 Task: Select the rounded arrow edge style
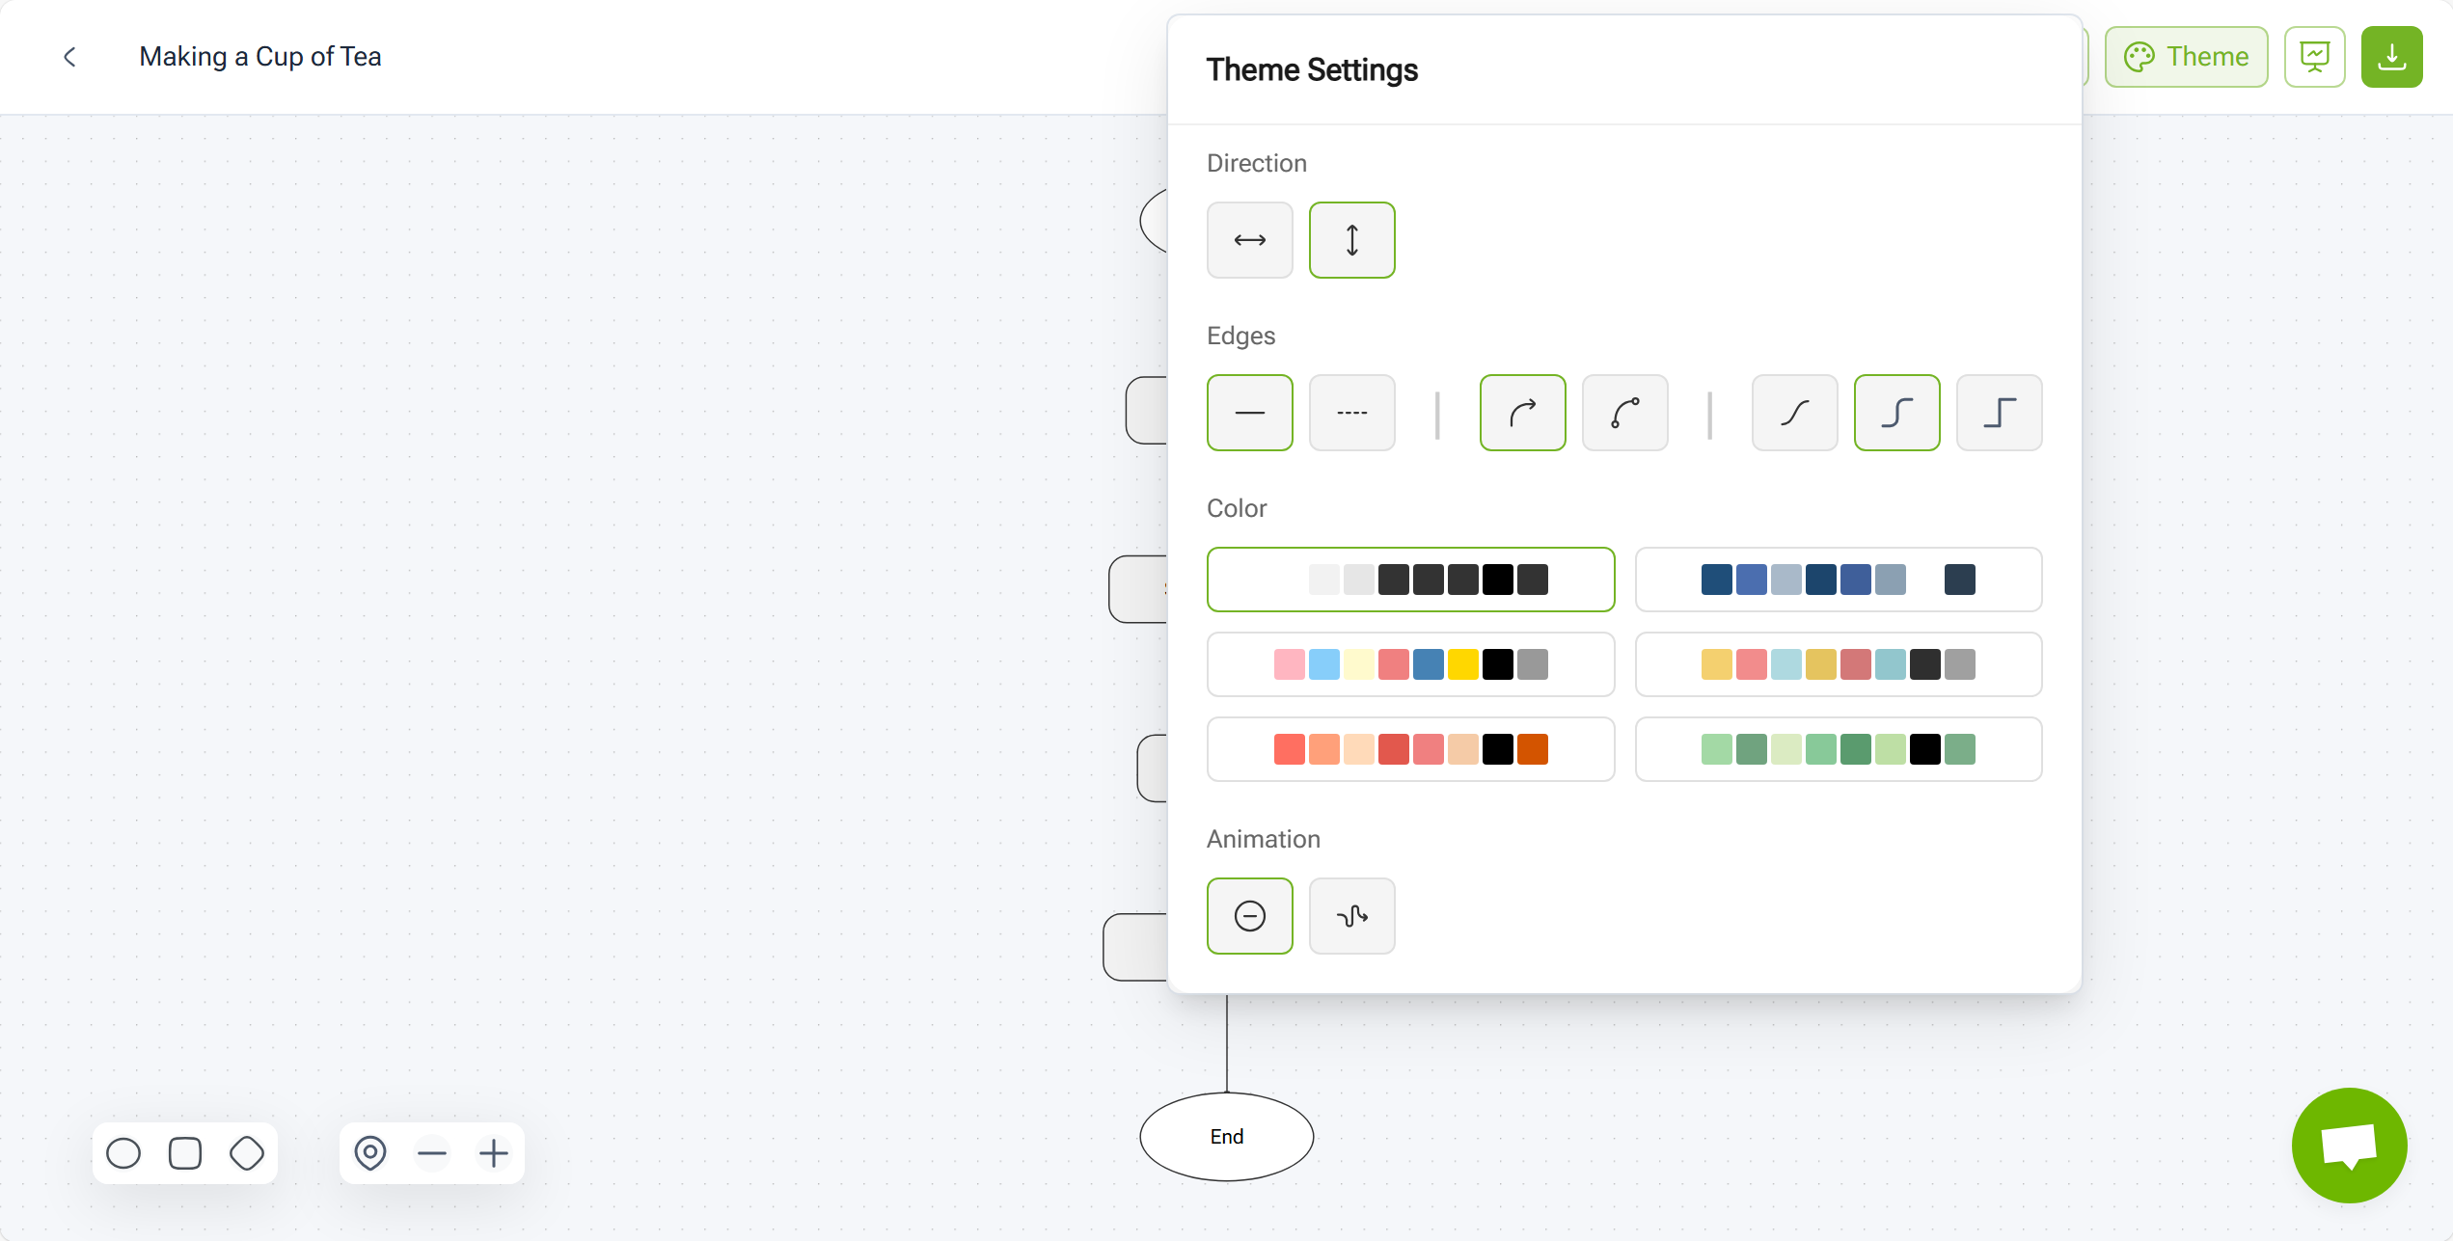[x=1523, y=413]
